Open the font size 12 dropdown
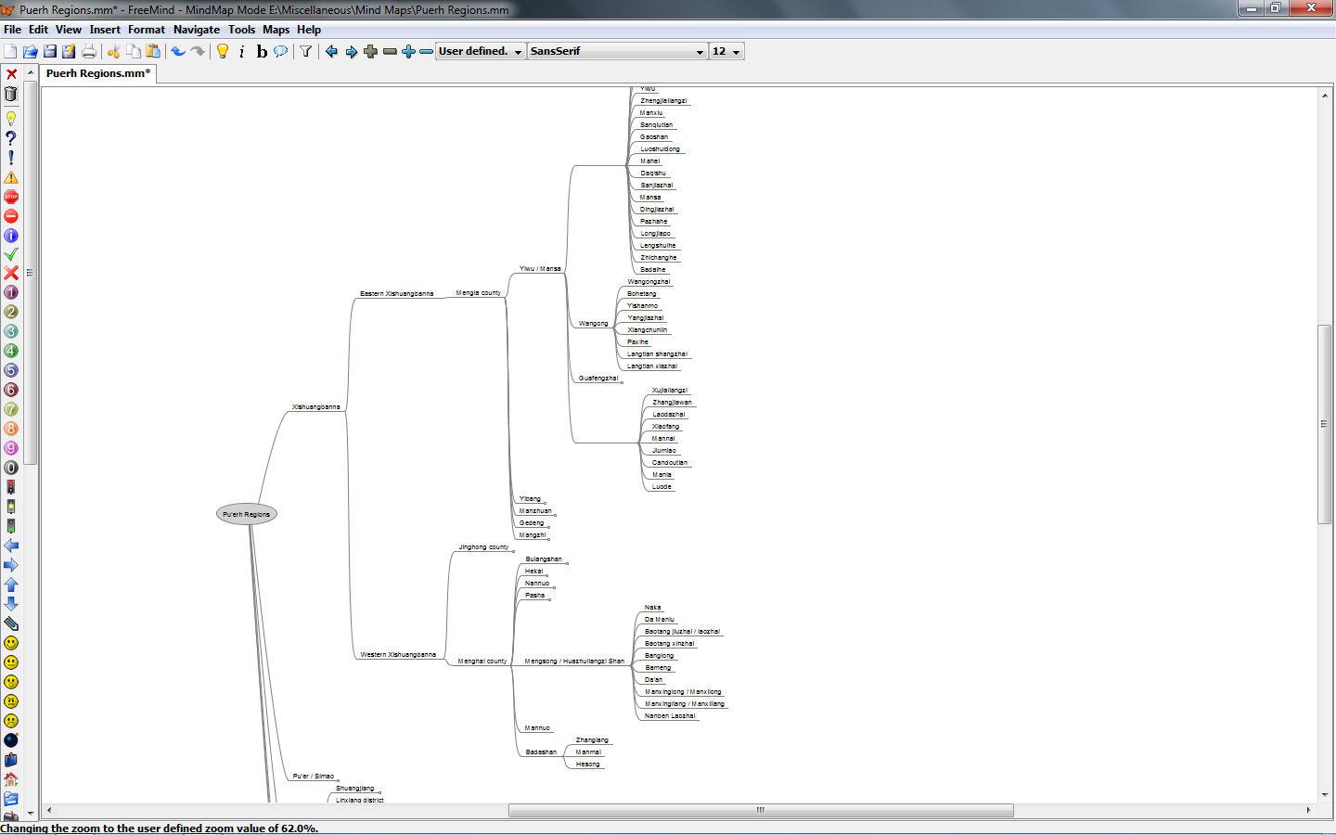This screenshot has width=1336, height=835. (x=726, y=51)
